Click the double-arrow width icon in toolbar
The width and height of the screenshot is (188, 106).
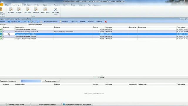[x=19, y=22]
